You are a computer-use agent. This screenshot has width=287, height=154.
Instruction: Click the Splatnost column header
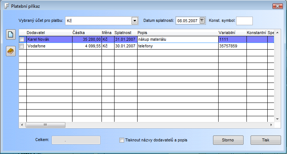(126, 33)
